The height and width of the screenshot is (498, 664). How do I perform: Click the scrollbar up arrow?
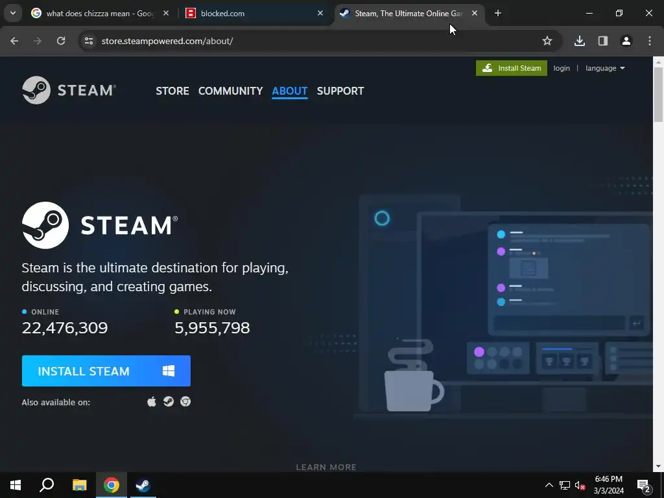coord(659,62)
